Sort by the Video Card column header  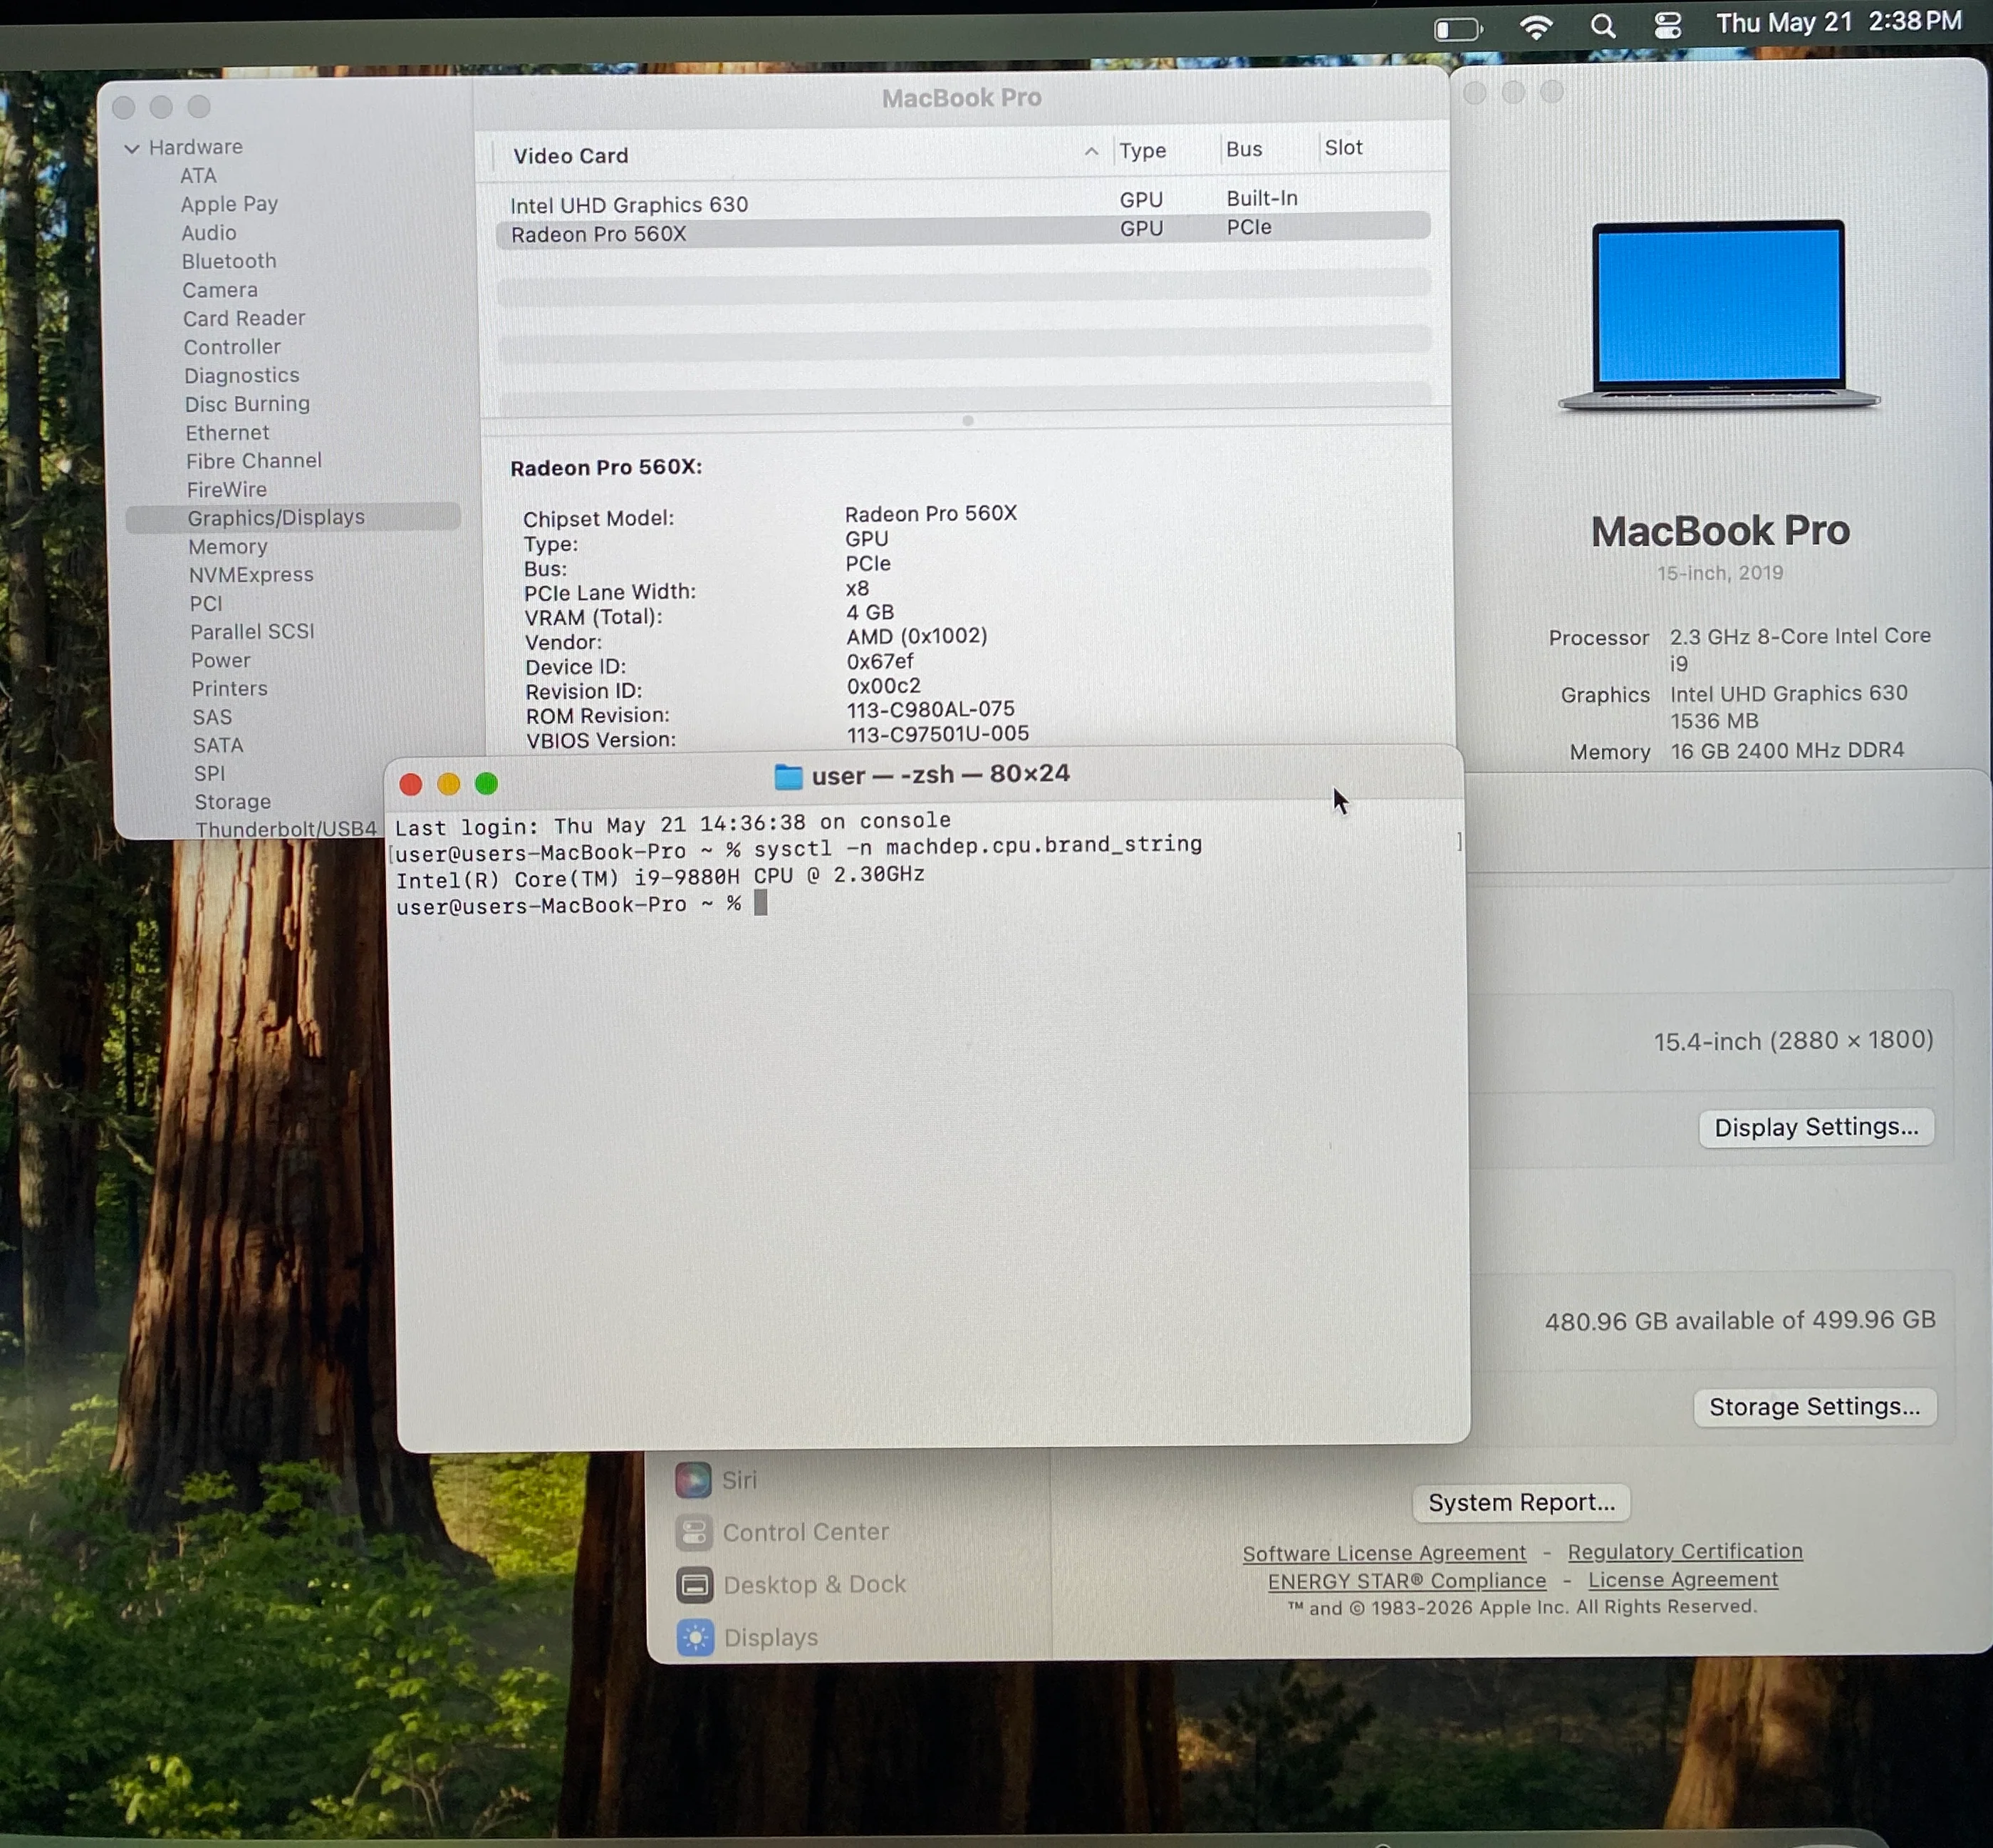[571, 156]
